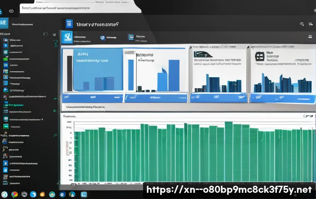Click the dark black icon in the fourth card

click(260, 57)
